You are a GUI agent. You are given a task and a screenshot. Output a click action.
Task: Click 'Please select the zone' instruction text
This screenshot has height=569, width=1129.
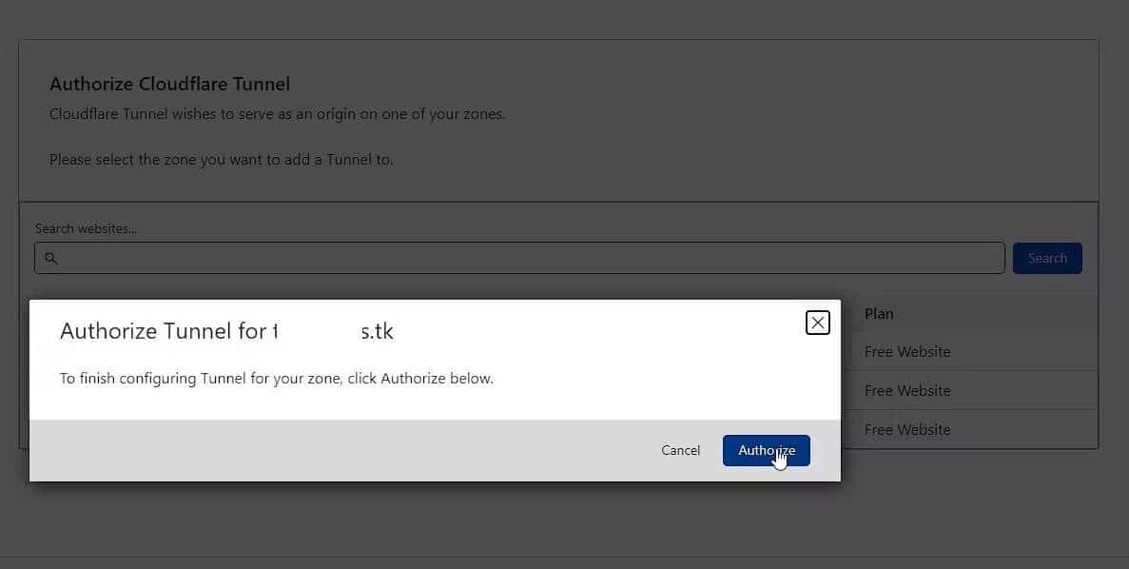(x=221, y=160)
